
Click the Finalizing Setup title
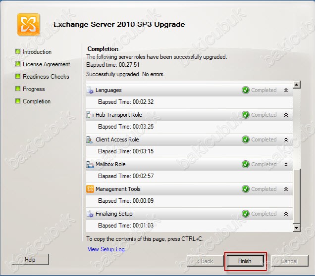click(114, 214)
